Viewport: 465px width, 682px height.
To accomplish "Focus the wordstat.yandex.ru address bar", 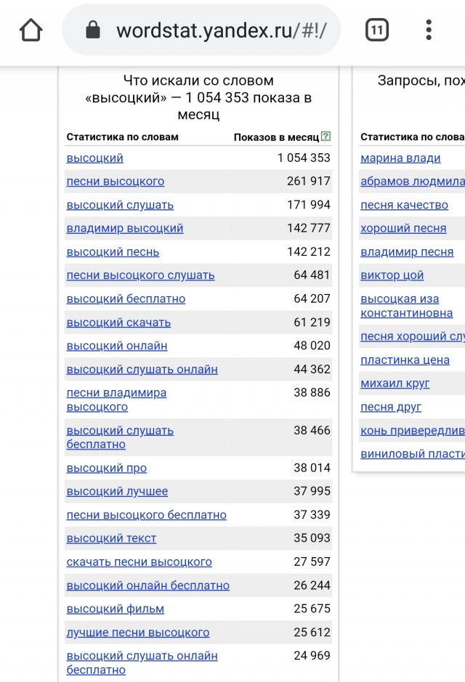I will click(201, 31).
